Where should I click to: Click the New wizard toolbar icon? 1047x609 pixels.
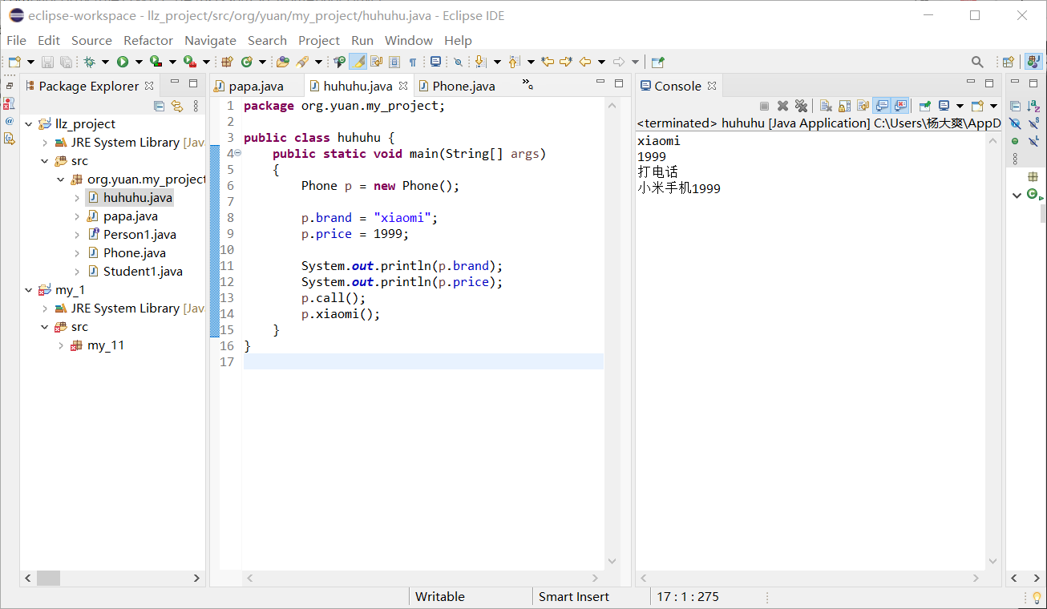14,62
